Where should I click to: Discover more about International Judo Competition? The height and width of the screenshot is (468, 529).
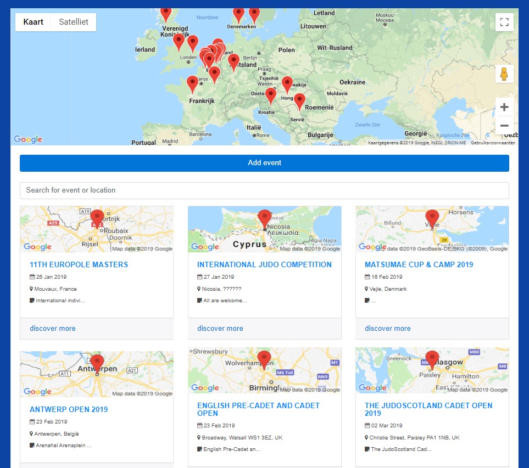click(x=220, y=329)
